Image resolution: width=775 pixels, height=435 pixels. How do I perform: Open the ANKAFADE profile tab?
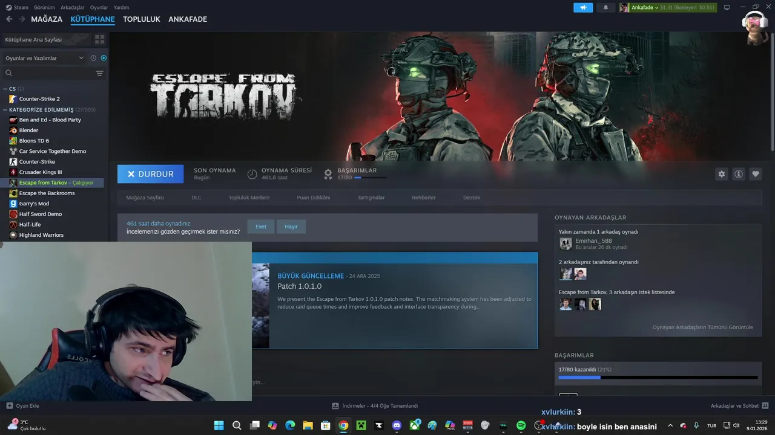pos(188,19)
